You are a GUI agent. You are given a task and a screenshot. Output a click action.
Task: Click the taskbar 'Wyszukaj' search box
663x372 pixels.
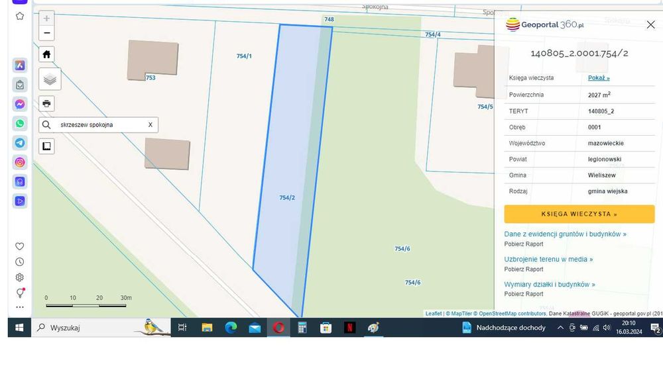tap(101, 328)
